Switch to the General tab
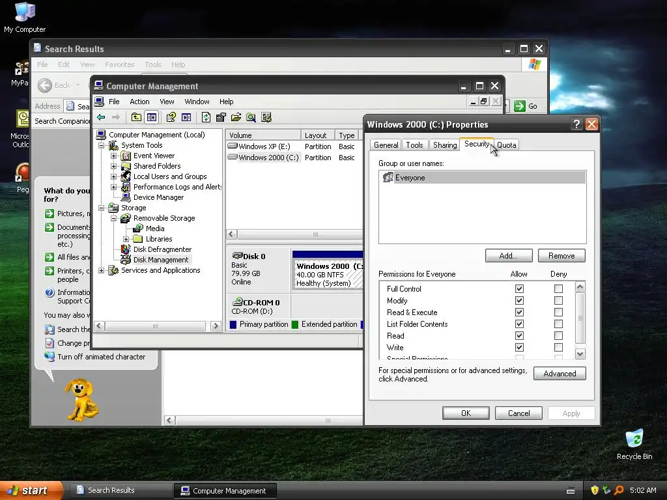This screenshot has width=667, height=500. click(386, 145)
